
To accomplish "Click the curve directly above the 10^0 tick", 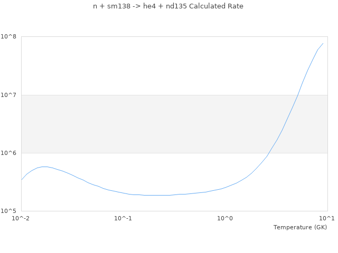I will coord(225,188).
